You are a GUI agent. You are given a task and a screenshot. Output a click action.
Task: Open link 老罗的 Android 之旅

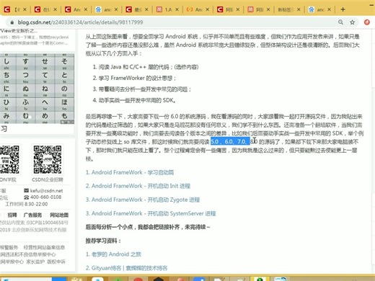click(x=113, y=254)
